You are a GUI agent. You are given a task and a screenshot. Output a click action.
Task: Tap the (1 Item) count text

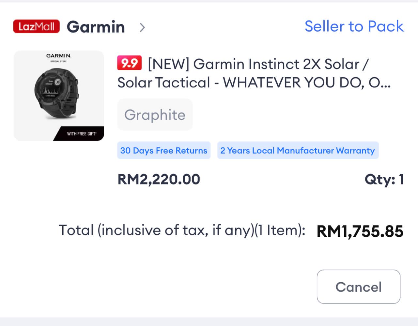click(x=280, y=230)
